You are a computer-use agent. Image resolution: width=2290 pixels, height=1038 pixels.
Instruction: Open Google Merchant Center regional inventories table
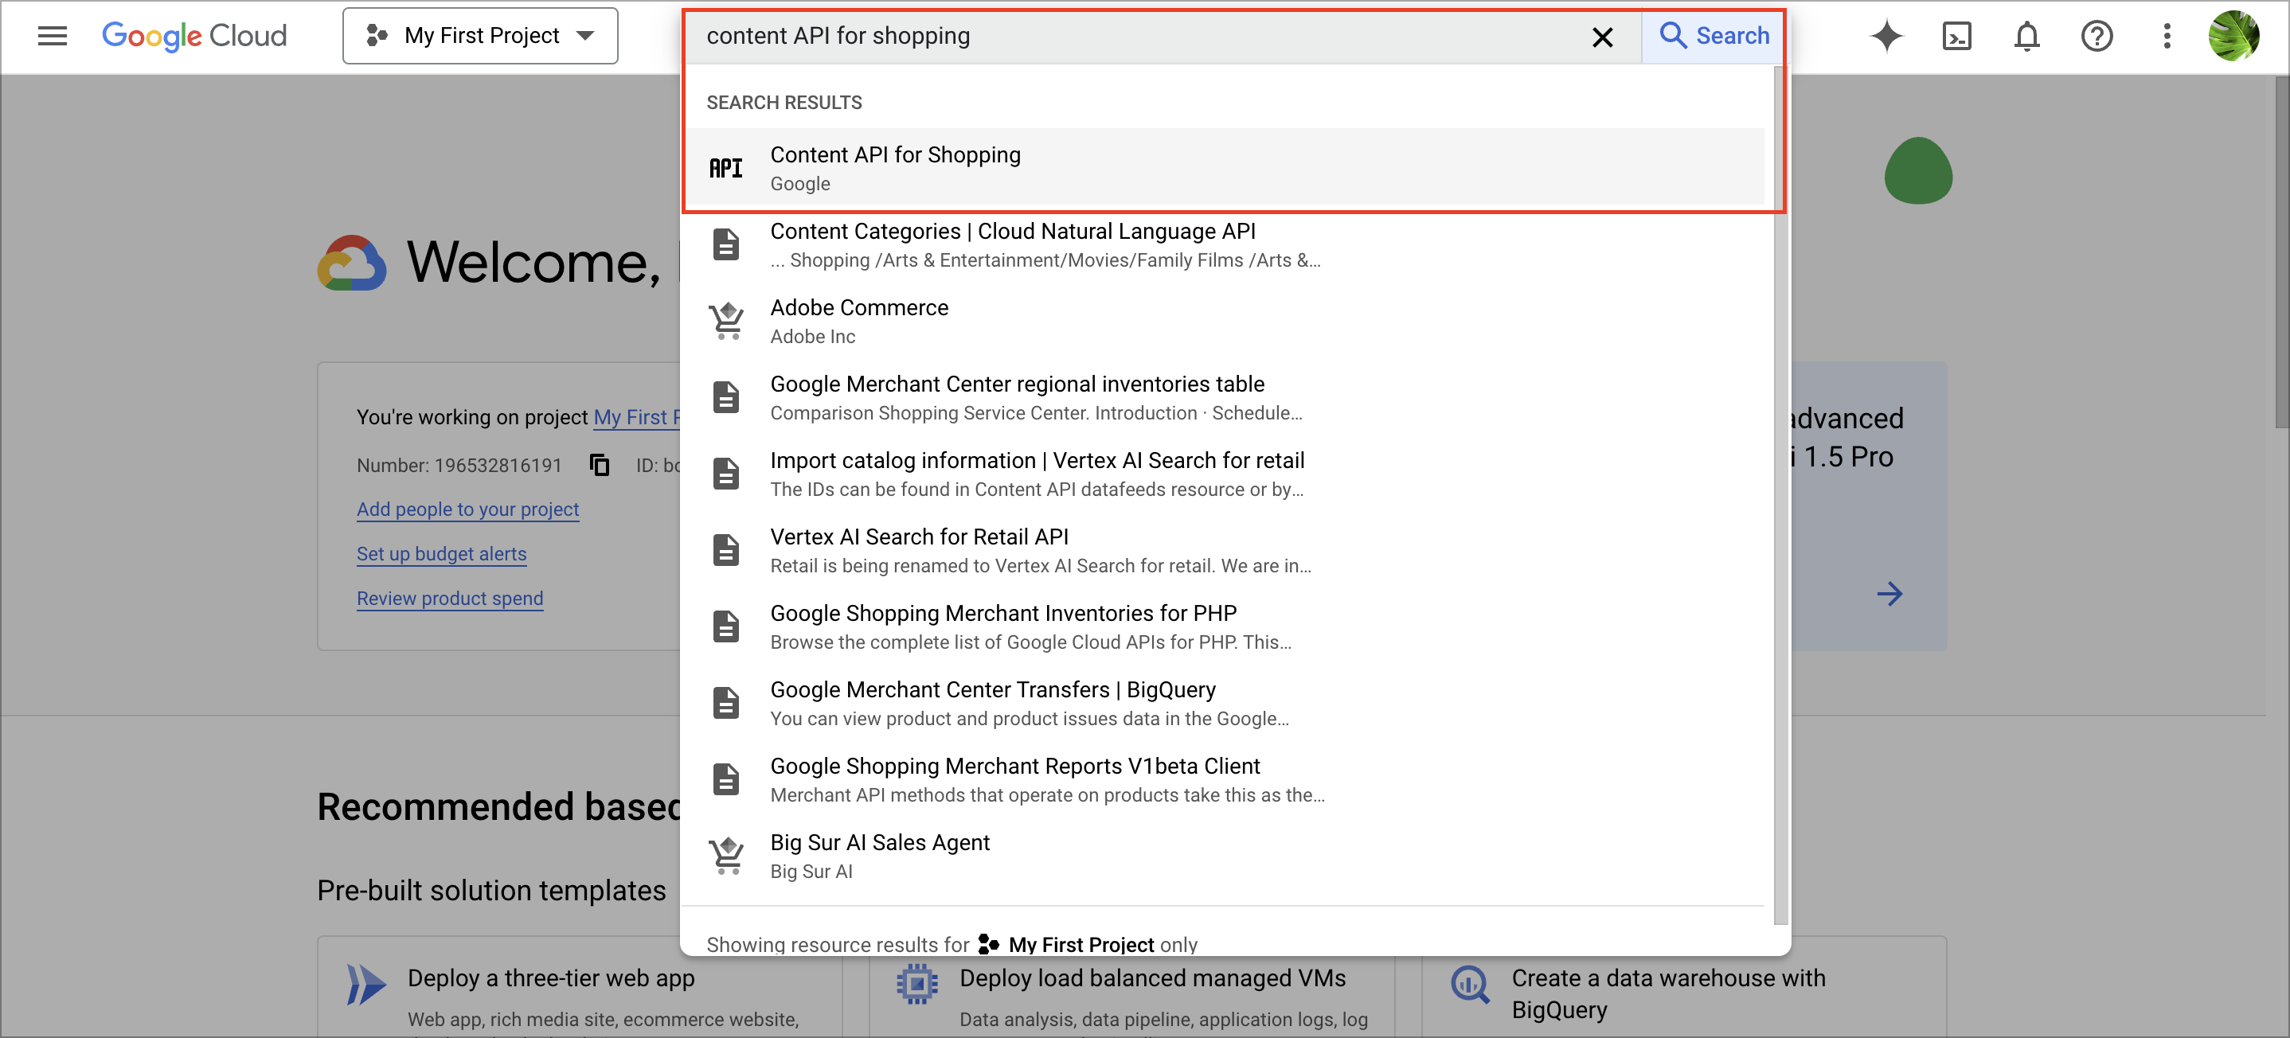click(x=1225, y=397)
